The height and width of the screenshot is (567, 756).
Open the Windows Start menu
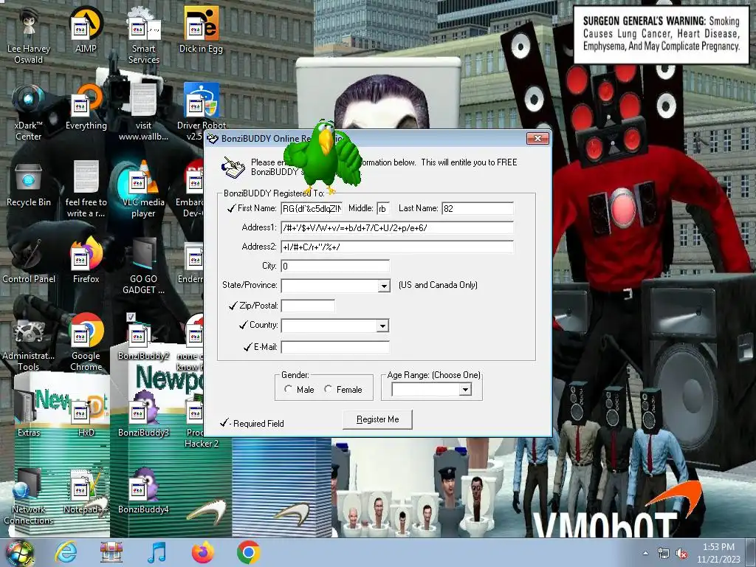coord(19,552)
